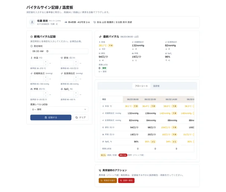226x192 pixels.
Task: Open the 意識レベル (JCS) dropdown showing 0 — 清明
Action: (59, 110)
